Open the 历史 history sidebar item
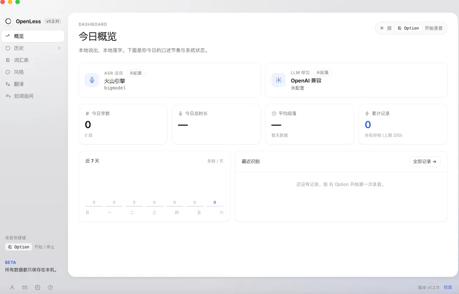 (x=33, y=48)
